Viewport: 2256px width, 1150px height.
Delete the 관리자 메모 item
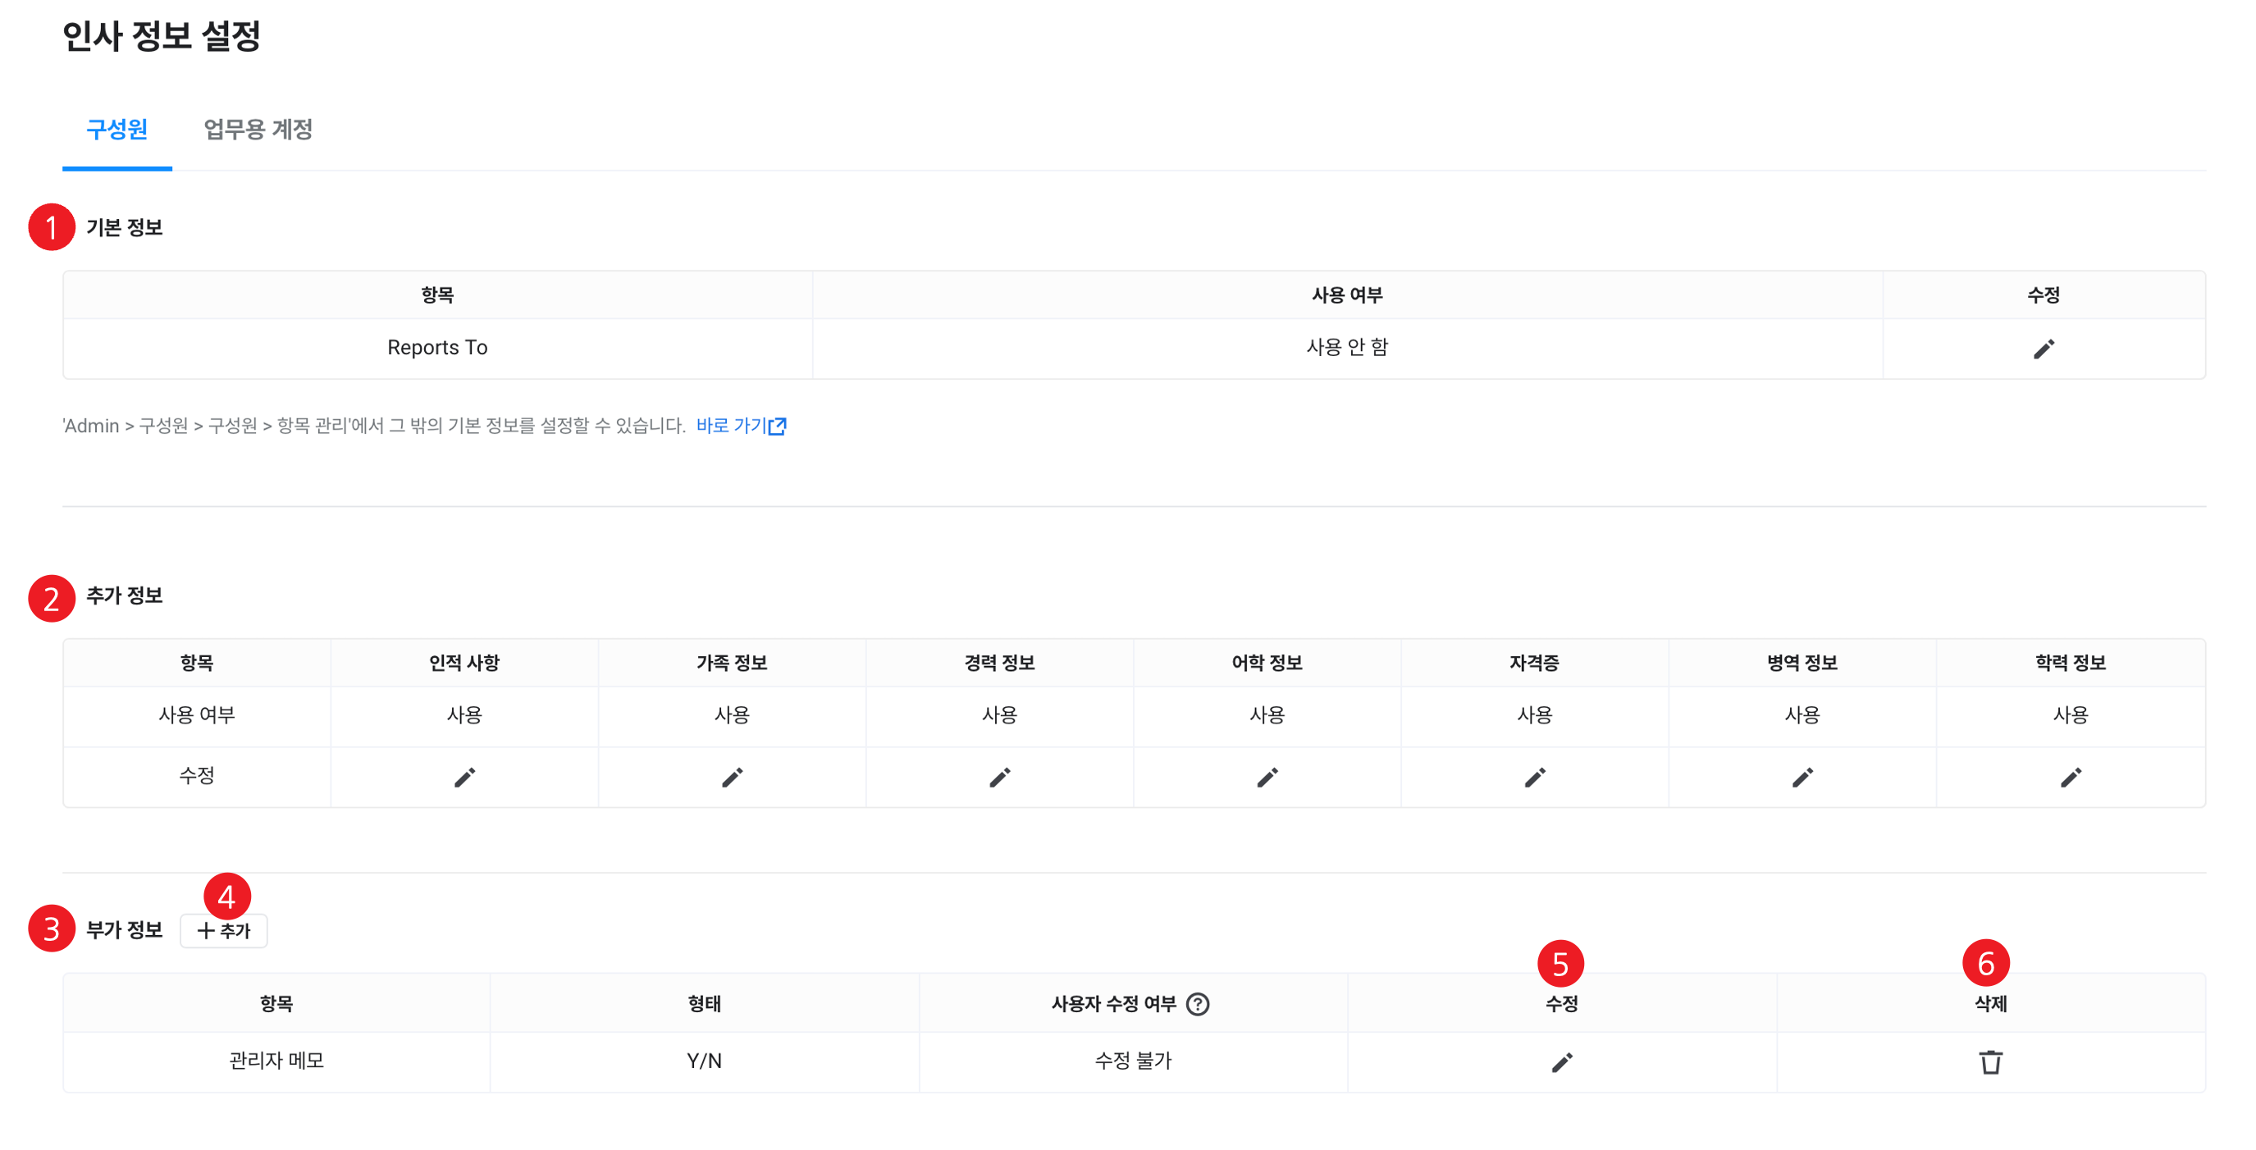1991,1062
